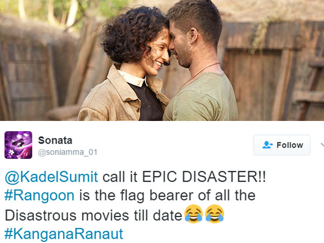The height and width of the screenshot is (243, 324).
Task: Click the "Disastrous movies till date" text
Action: coord(93,215)
